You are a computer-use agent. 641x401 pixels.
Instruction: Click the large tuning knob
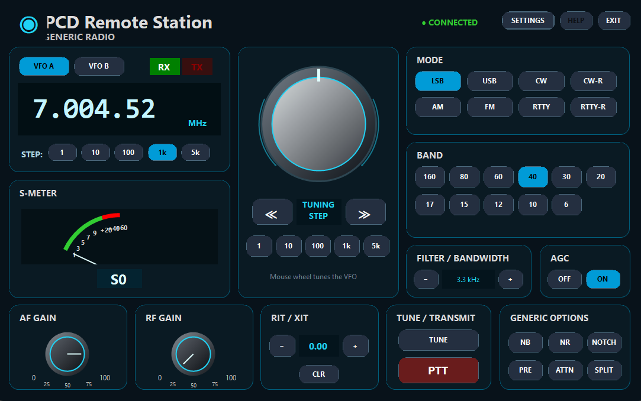point(319,124)
